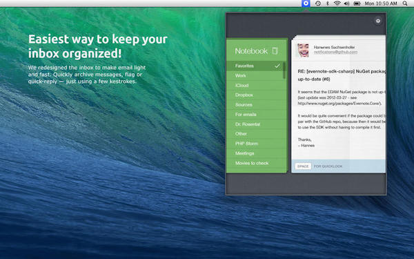Click the Thanks, Hannes signature text
Screen dimensions: 414x259
pyautogui.click(x=306, y=142)
